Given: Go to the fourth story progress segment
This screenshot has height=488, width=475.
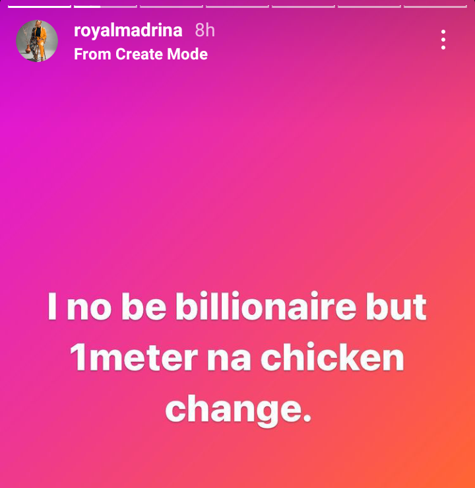Looking at the screenshot, I should click(237, 7).
